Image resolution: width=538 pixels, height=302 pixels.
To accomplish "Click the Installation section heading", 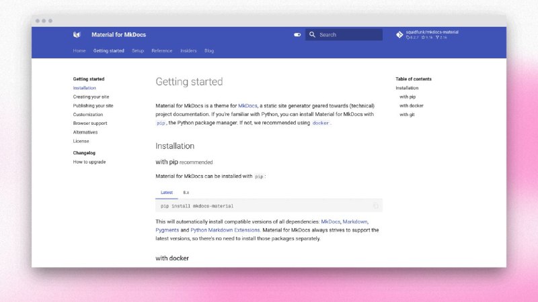I will [x=175, y=146].
